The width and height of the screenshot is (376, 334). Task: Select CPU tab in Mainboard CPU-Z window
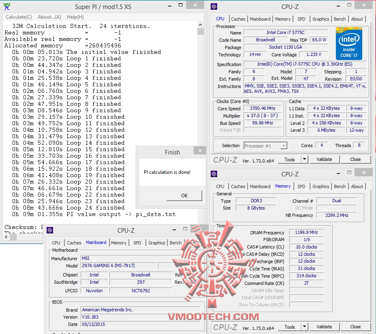coord(56,243)
